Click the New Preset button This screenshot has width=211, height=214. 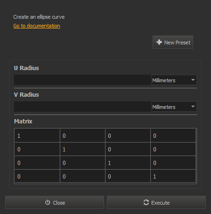[x=173, y=42]
